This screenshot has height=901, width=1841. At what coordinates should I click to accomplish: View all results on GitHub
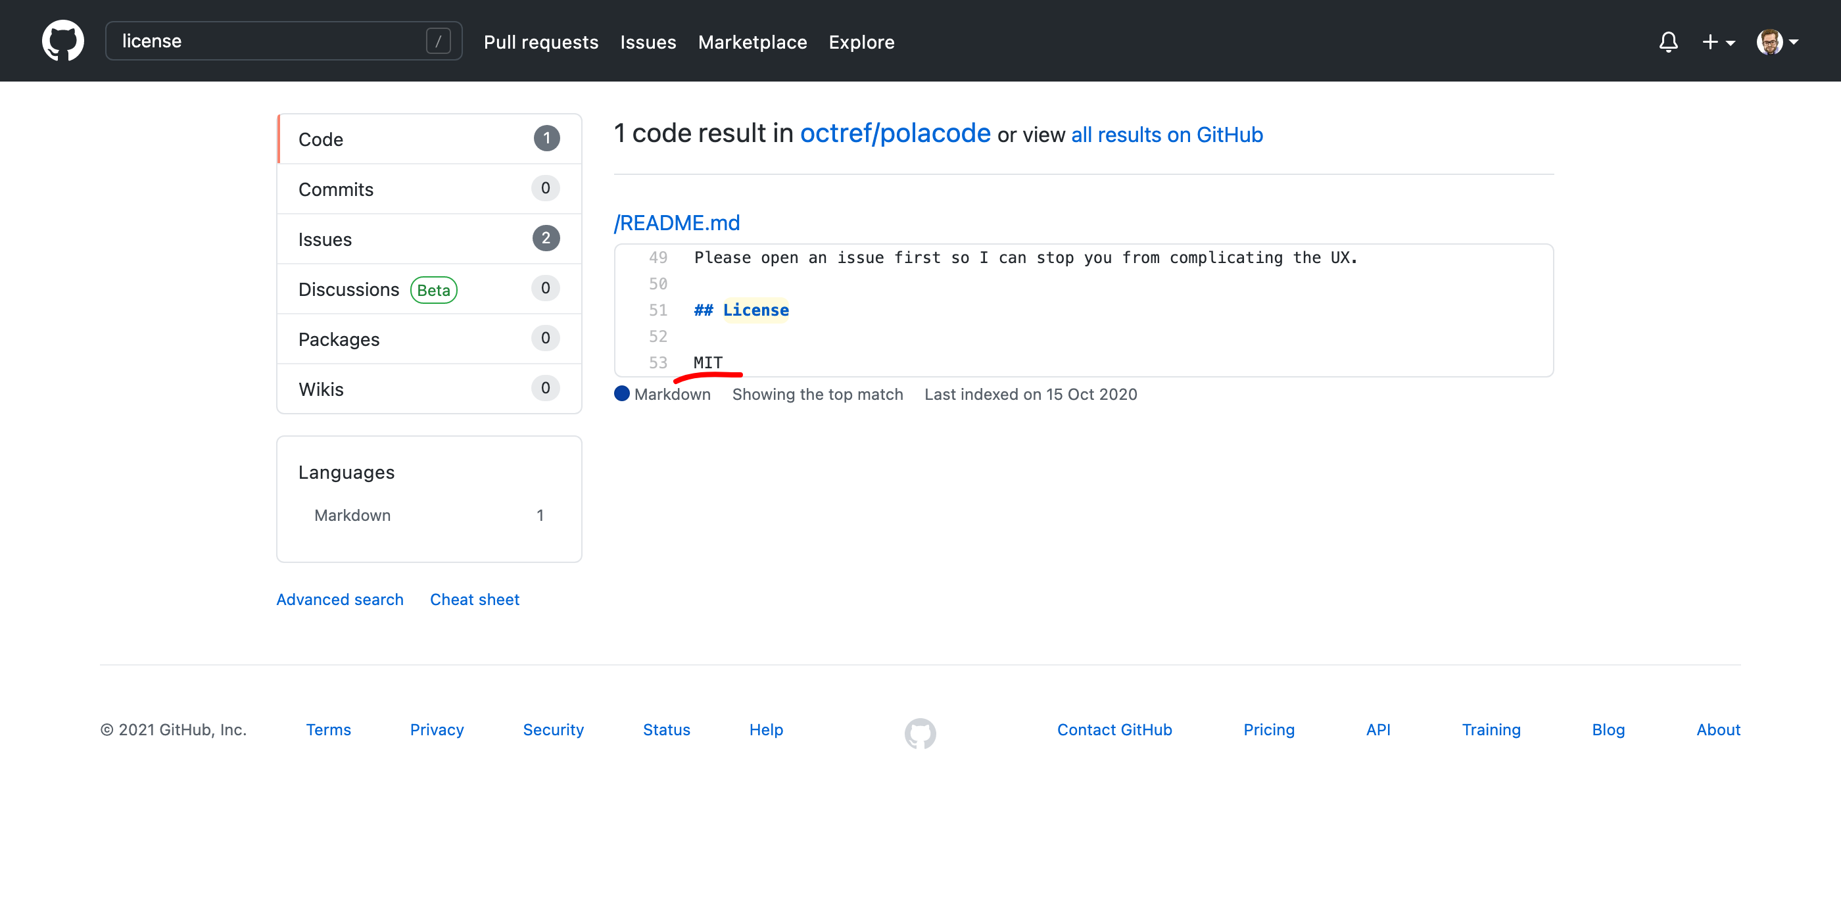[x=1166, y=135]
